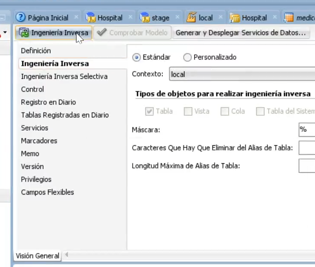Open the Privilegios section
315x267 pixels.
36,179
